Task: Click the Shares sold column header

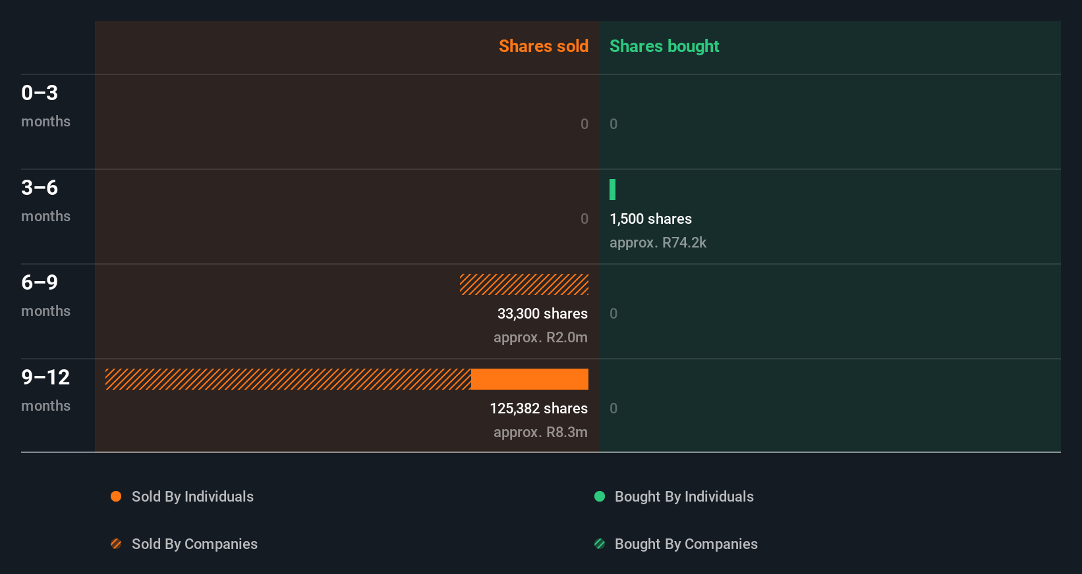Action: (x=544, y=46)
